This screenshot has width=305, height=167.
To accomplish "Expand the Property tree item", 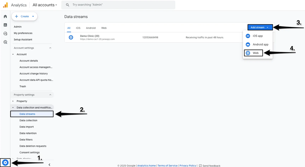I will 13,101.
